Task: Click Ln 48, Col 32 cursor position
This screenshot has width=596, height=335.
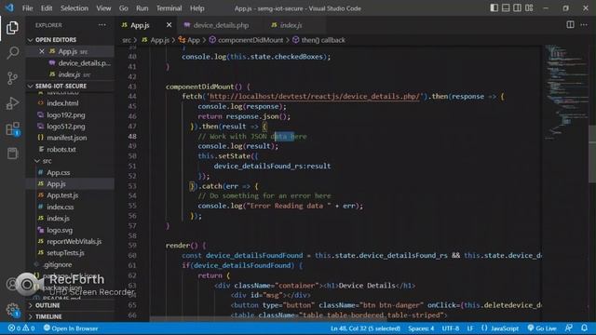Action: (365, 328)
